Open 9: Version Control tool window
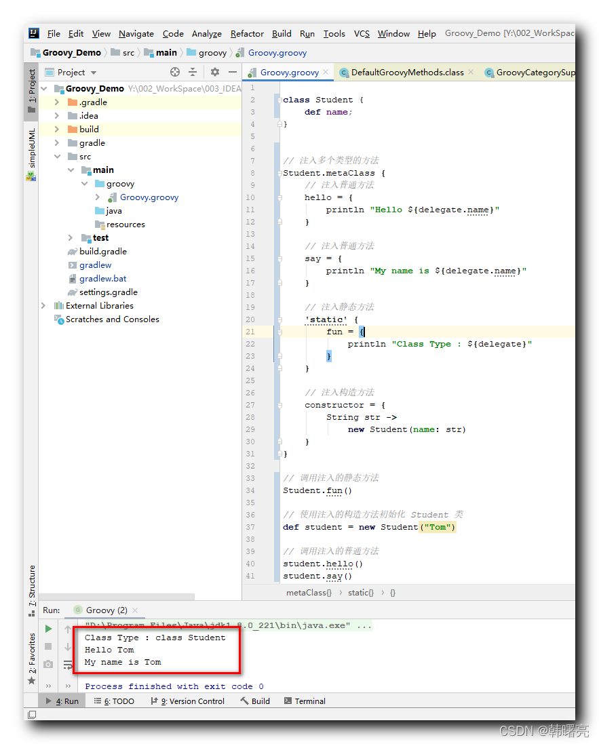This screenshot has width=599, height=744. [187, 701]
